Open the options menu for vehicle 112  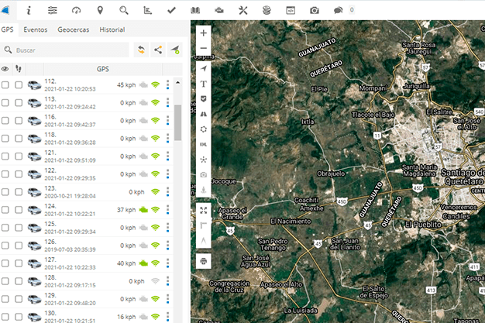[x=167, y=84]
